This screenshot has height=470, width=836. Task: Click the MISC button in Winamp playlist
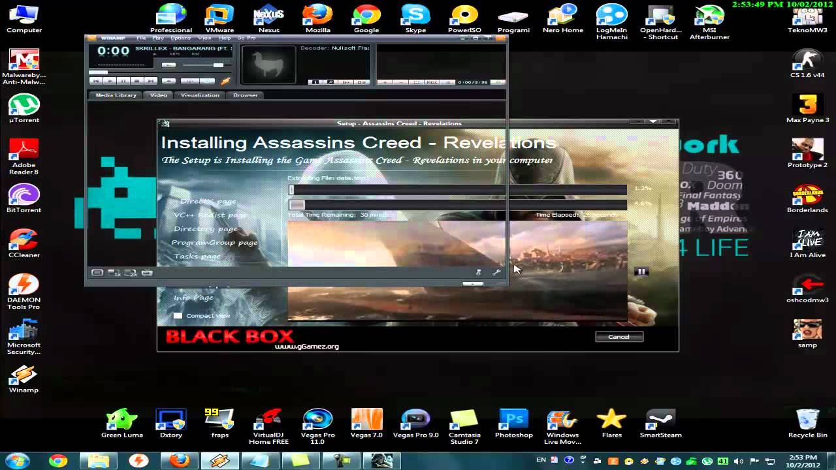coord(432,82)
